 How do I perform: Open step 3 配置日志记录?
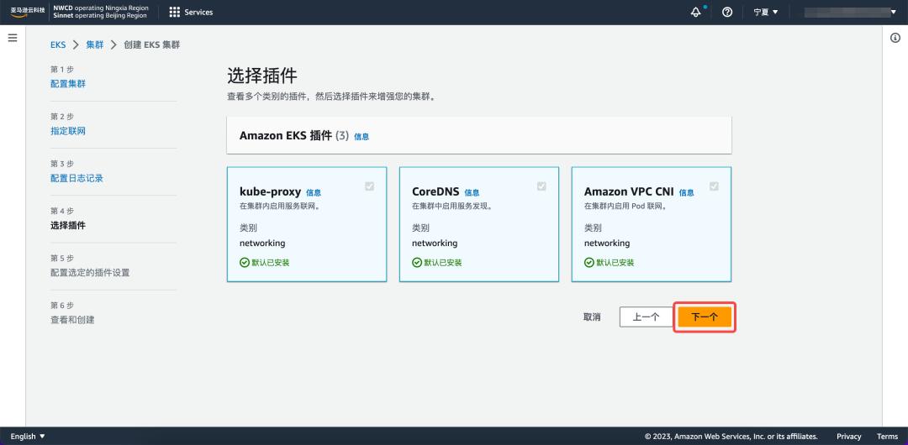point(77,178)
